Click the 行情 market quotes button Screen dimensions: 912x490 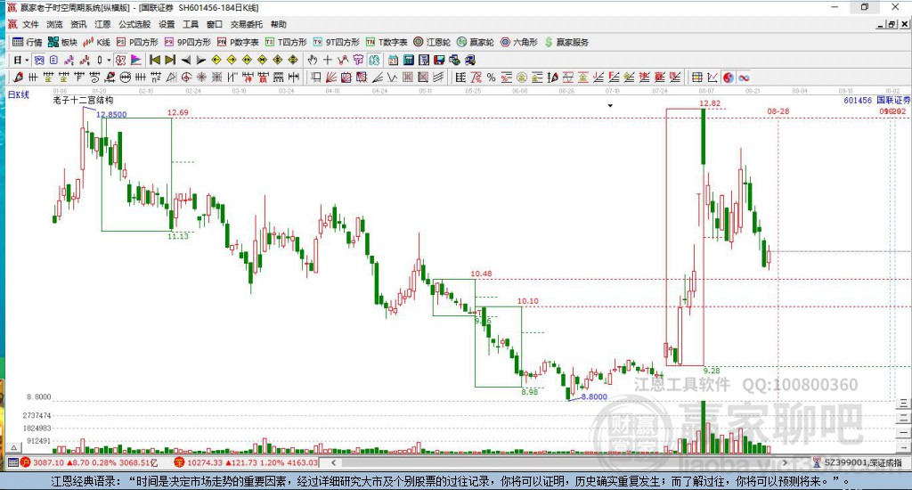coord(28,42)
